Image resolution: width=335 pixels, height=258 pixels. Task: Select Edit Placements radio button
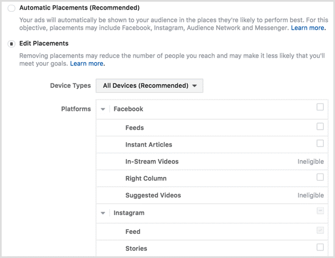tap(12, 44)
